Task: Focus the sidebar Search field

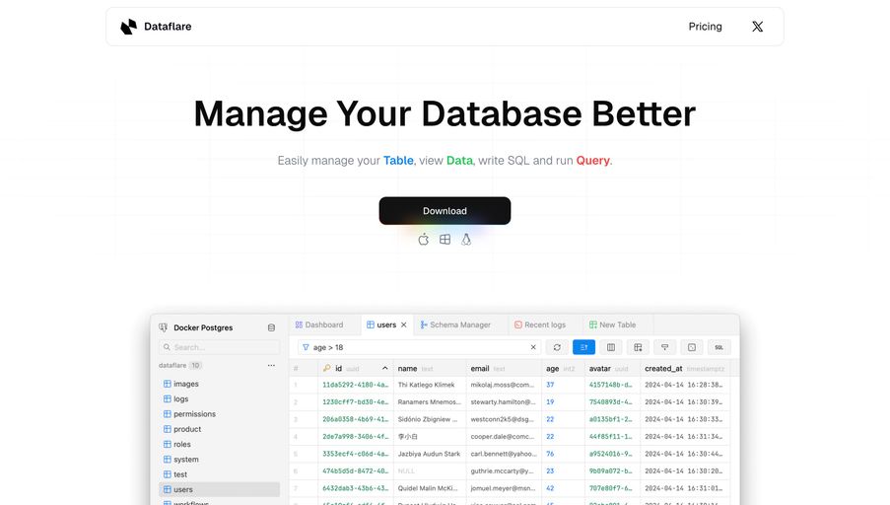Action: tap(219, 347)
